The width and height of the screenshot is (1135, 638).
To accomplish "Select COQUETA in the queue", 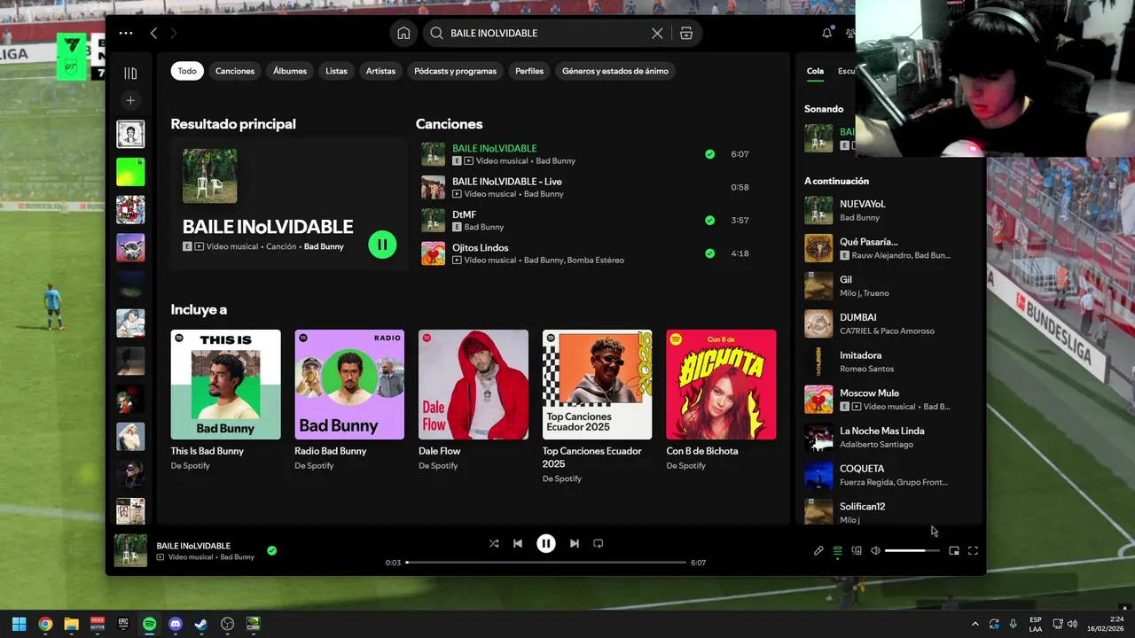I will (x=889, y=475).
